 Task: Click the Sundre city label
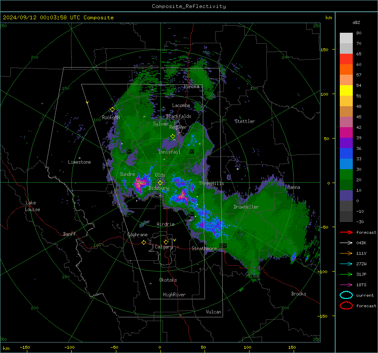pyautogui.click(x=127, y=174)
